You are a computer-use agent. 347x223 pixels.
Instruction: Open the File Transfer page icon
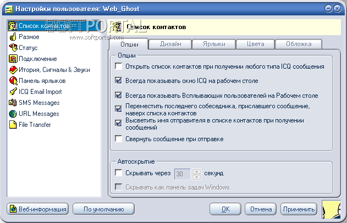pyautogui.click(x=13, y=125)
